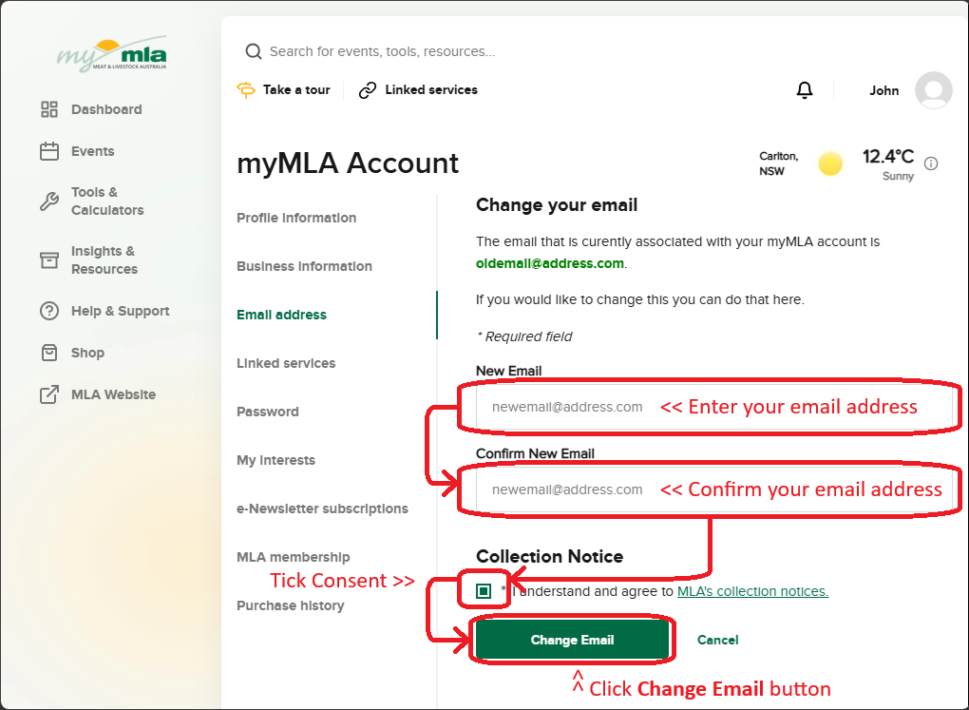969x710 pixels.
Task: Open the John profile avatar
Action: [933, 90]
